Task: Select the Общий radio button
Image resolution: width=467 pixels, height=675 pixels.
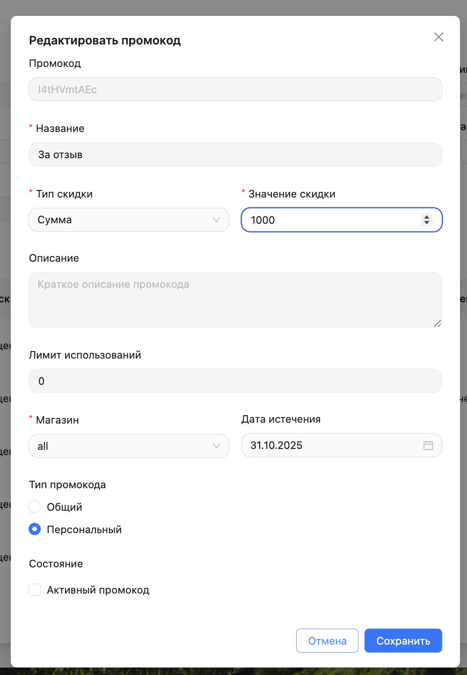Action: (x=35, y=506)
